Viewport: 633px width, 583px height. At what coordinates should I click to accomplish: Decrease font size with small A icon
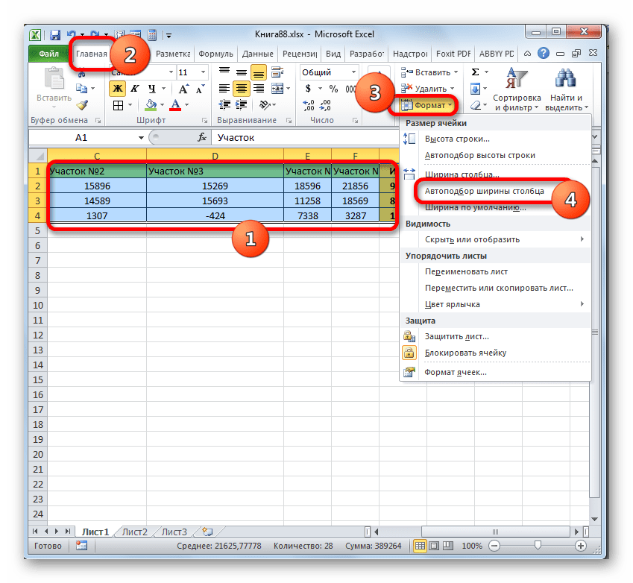point(201,89)
